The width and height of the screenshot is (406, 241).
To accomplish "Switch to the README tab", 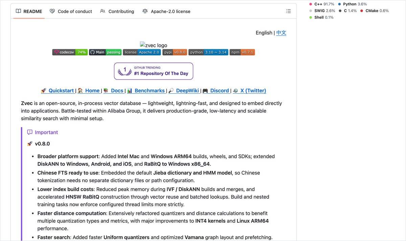I will pos(29,11).
